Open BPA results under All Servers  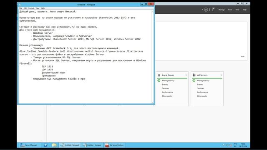click(x=202, y=96)
